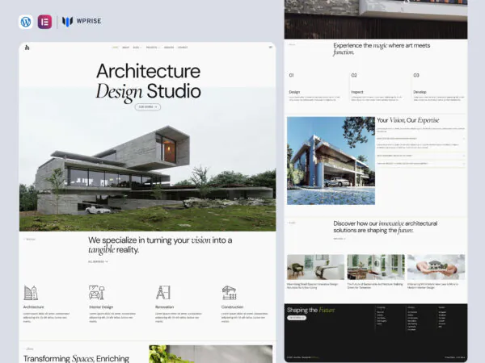Follow the All Services link
This screenshot has height=363, width=485.
click(98, 261)
